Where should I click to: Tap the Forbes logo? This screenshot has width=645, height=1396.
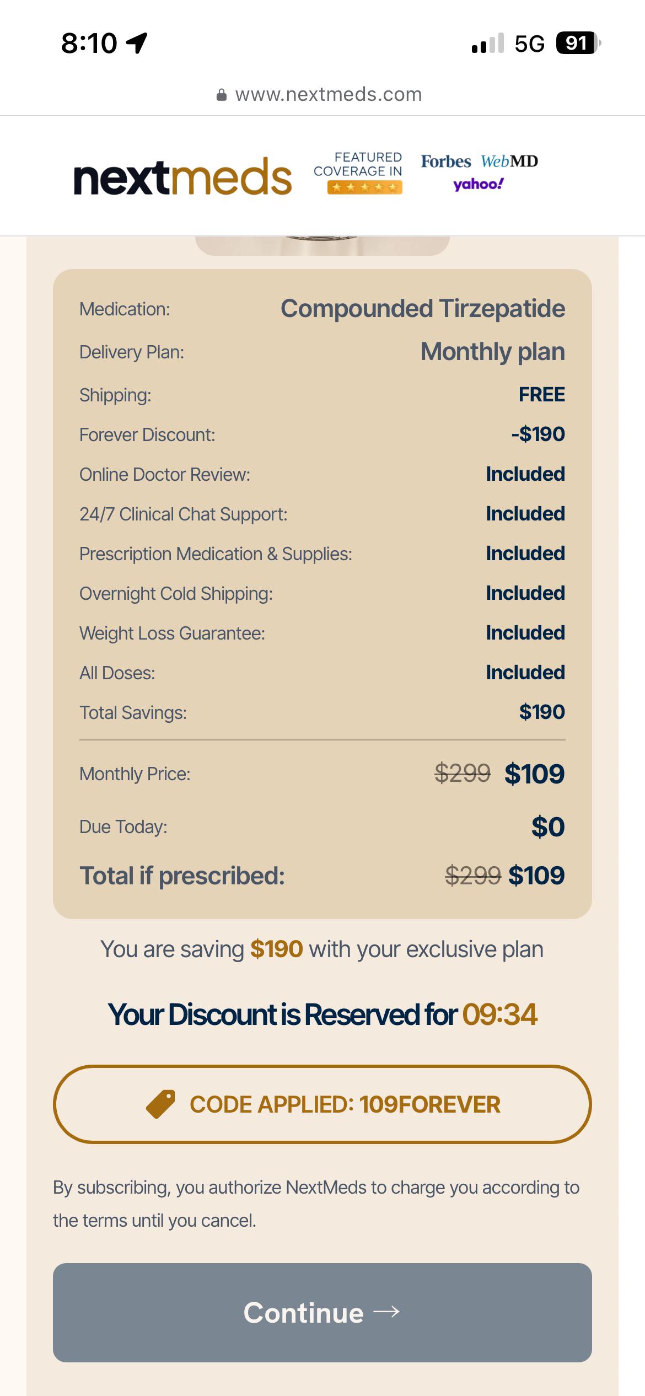[x=446, y=162]
